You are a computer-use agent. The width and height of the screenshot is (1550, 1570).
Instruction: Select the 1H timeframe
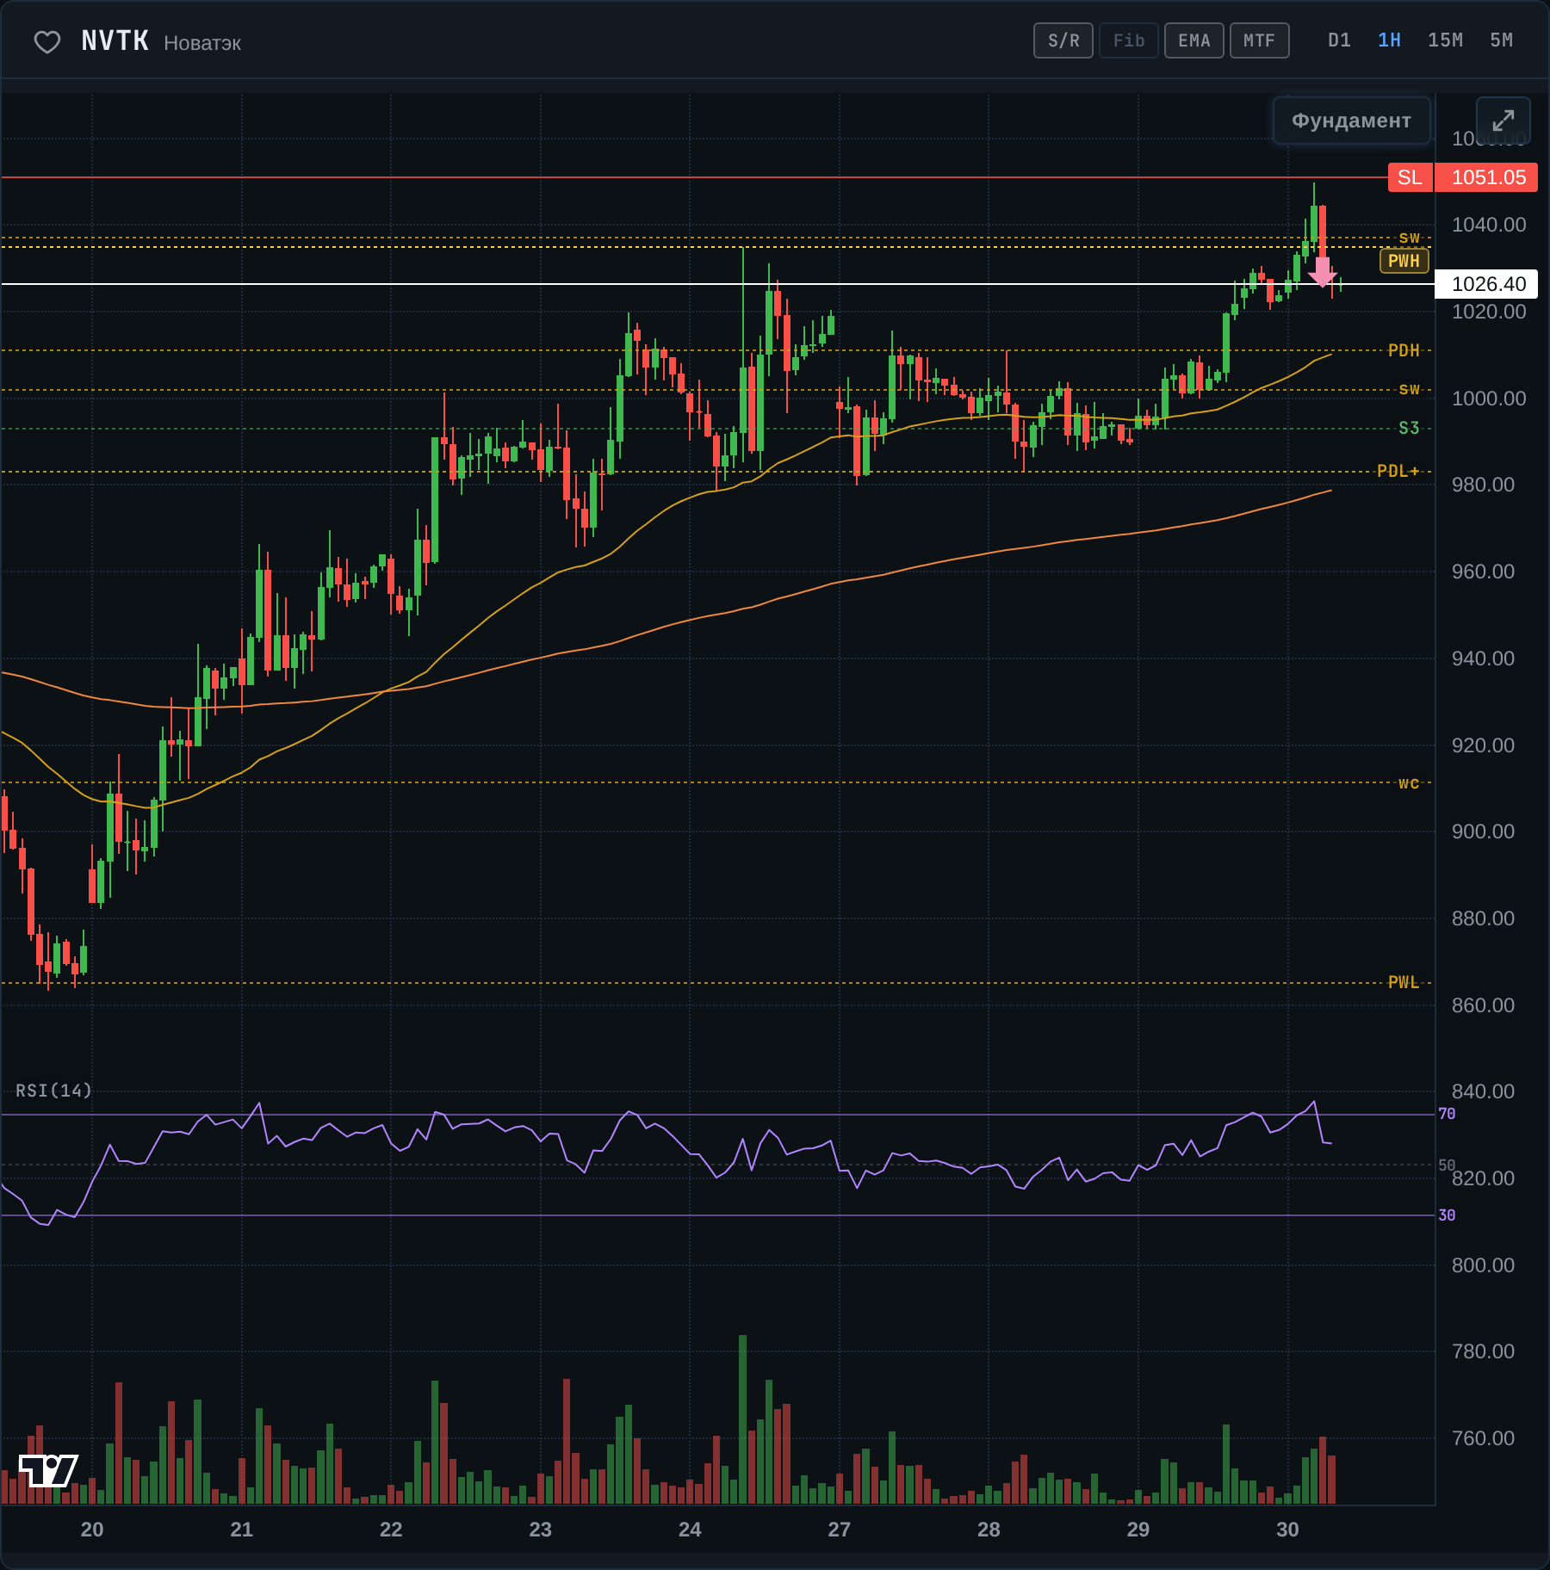point(1389,40)
